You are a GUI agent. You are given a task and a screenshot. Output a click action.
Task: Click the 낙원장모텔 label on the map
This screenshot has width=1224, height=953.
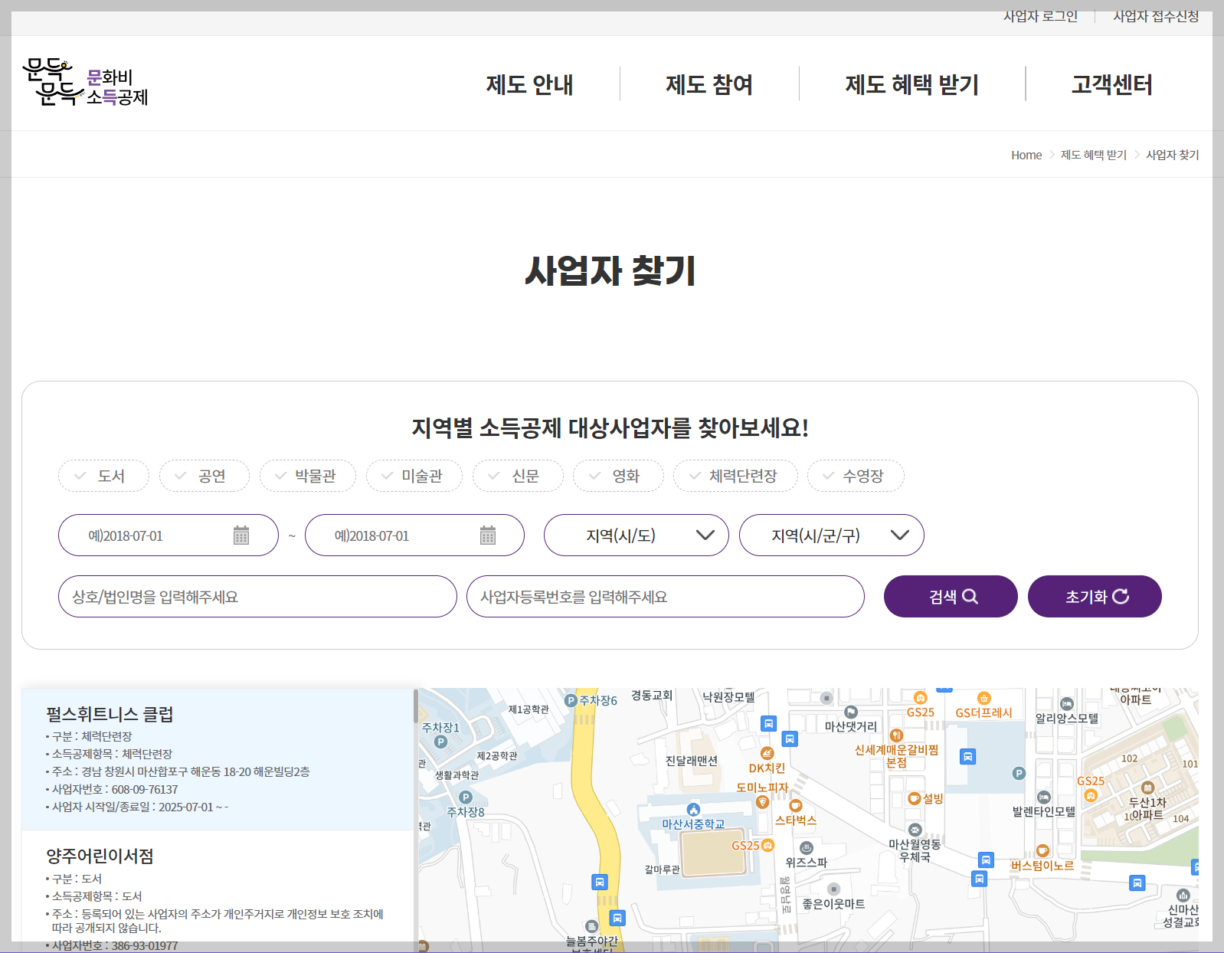(x=728, y=696)
